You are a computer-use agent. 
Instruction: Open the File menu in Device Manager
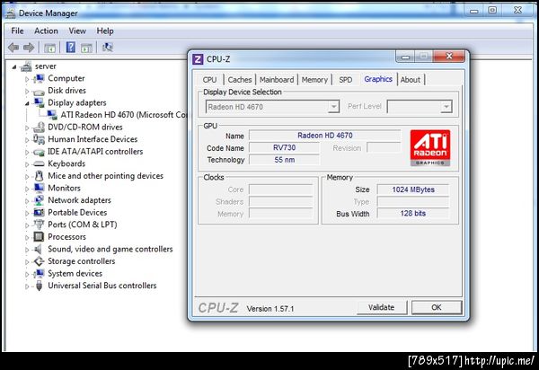pyautogui.click(x=18, y=31)
